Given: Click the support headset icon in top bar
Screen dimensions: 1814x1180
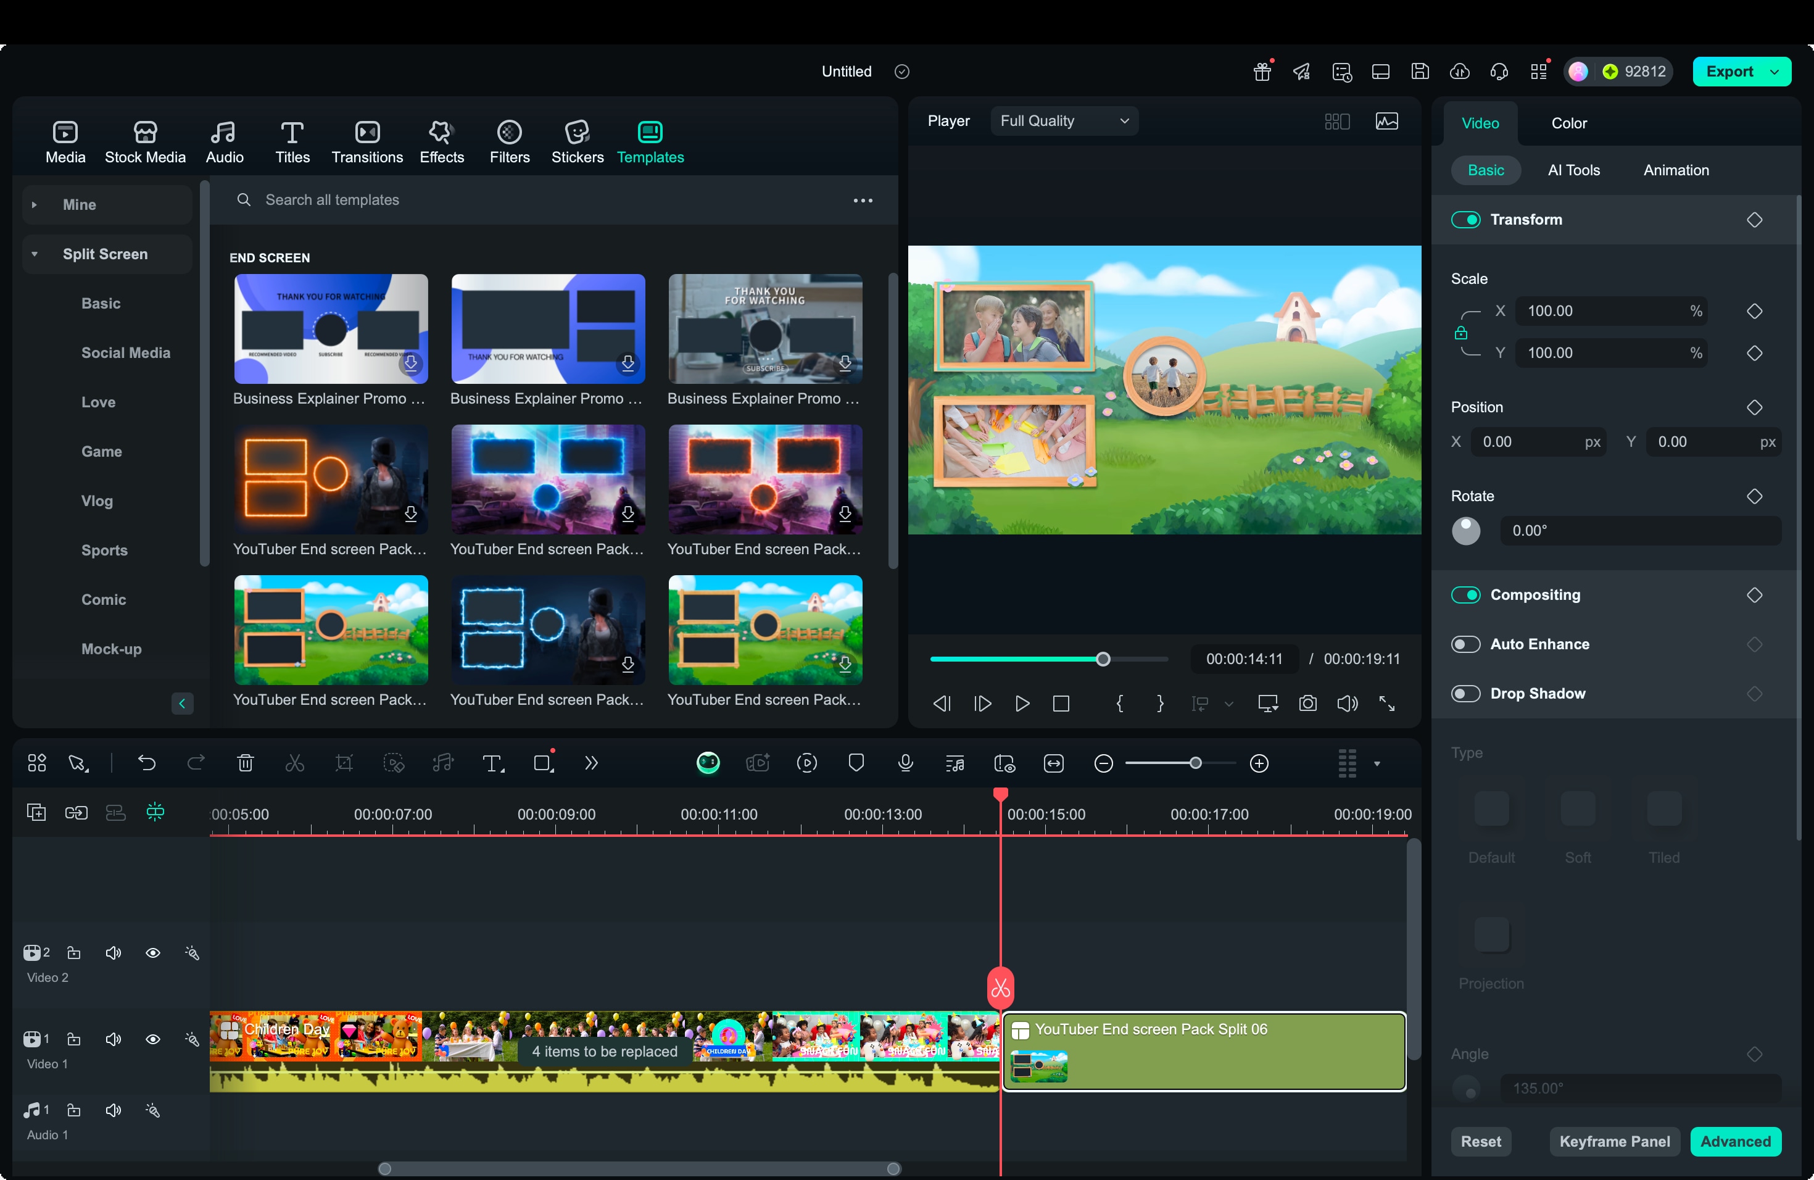Looking at the screenshot, I should click(1499, 72).
